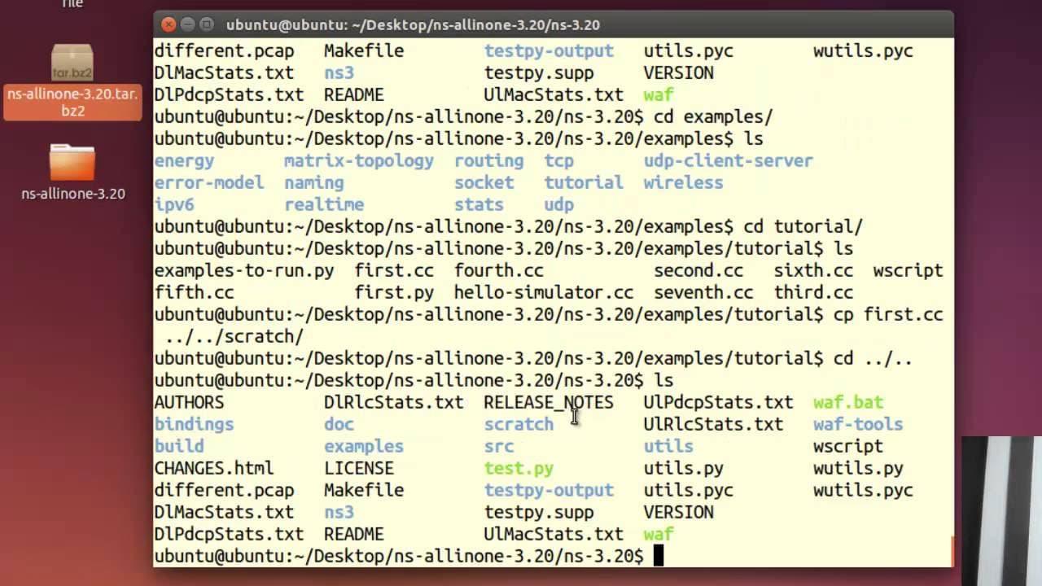The height and width of the screenshot is (586, 1042).
Task: Click the socket directory name
Action: pos(484,183)
